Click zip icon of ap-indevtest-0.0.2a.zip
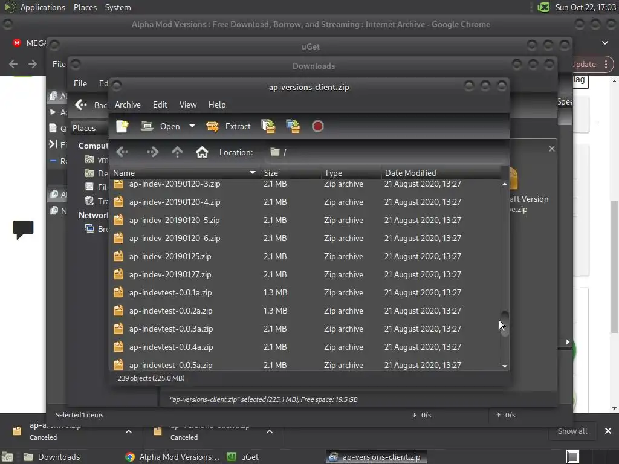 click(x=118, y=310)
